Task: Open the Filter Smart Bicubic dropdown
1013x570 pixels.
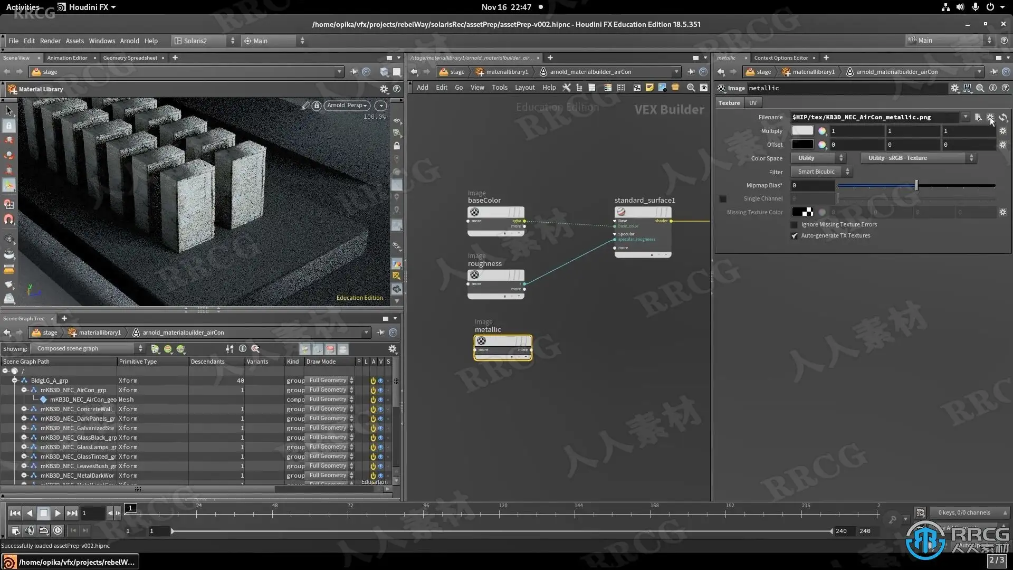Action: pyautogui.click(x=821, y=172)
